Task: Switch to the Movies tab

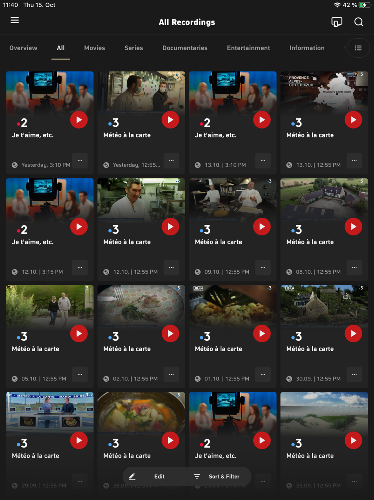Action: click(x=95, y=48)
